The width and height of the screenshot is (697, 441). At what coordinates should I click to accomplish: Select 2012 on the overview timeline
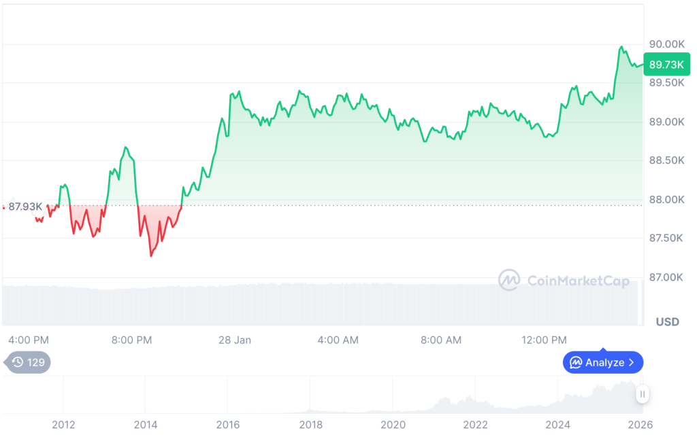click(x=63, y=425)
